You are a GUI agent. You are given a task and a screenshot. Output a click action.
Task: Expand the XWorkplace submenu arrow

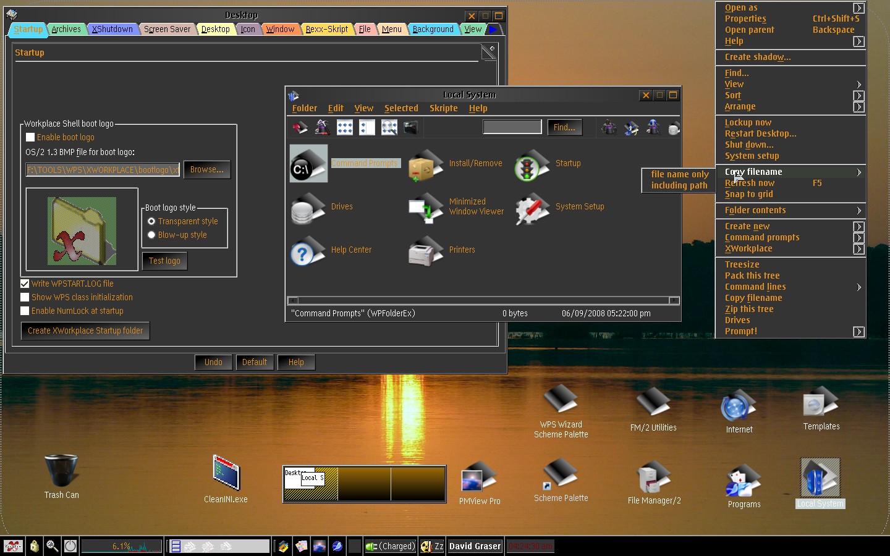point(858,249)
